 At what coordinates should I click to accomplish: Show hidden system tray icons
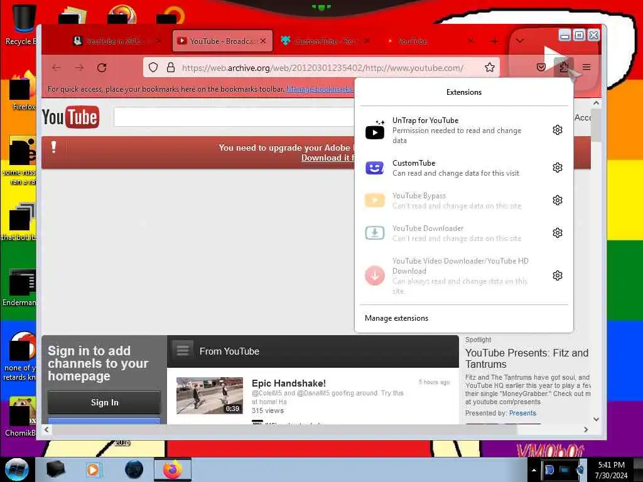(x=534, y=470)
